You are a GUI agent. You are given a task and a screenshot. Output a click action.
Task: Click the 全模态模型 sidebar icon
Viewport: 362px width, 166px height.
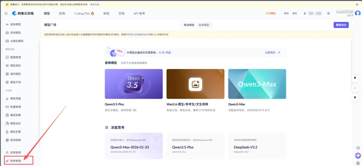coord(7,41)
